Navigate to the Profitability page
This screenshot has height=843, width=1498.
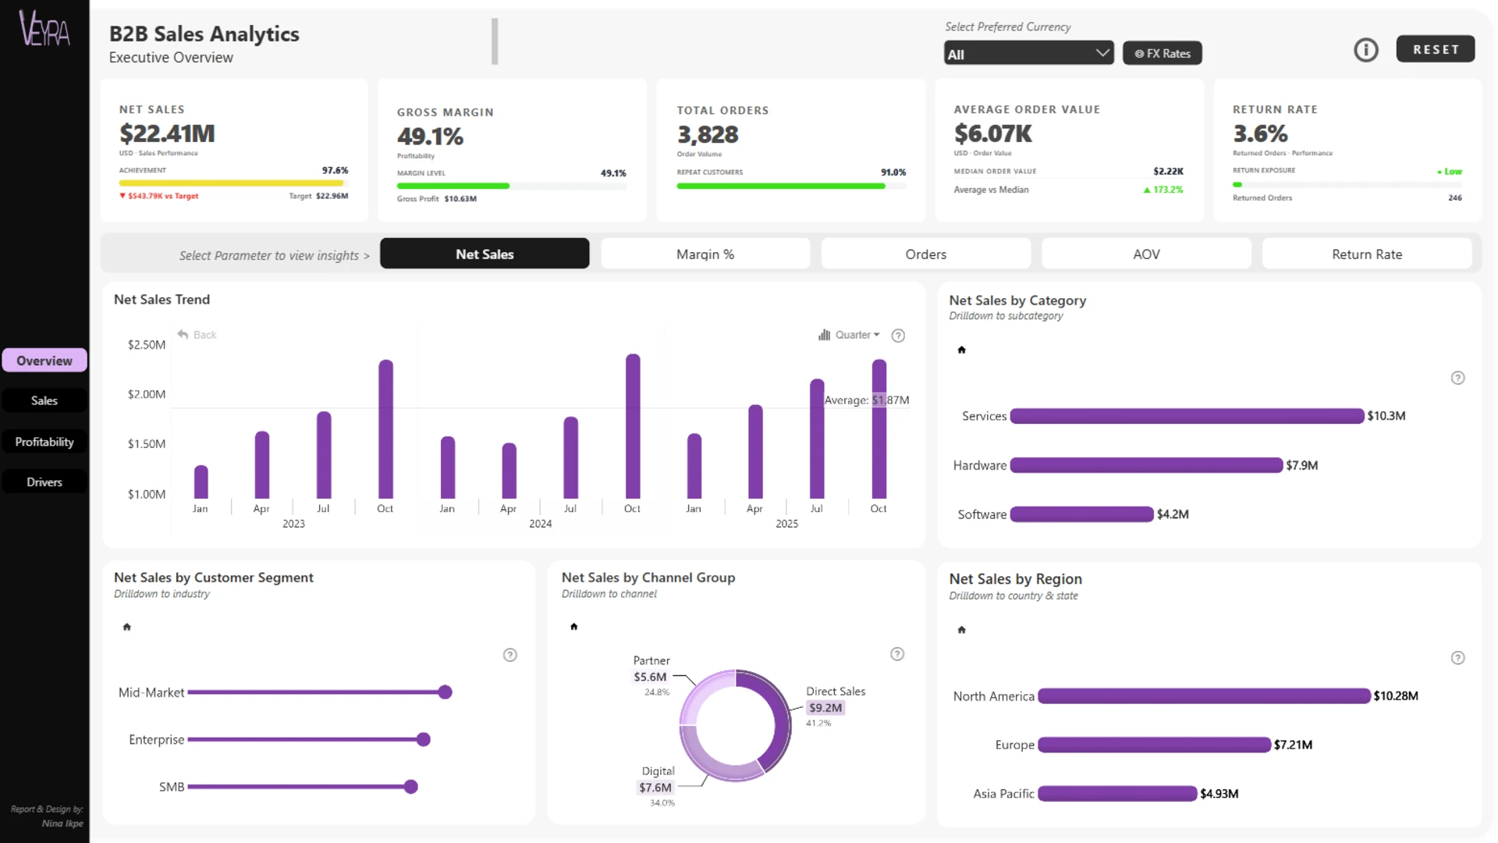[44, 442]
